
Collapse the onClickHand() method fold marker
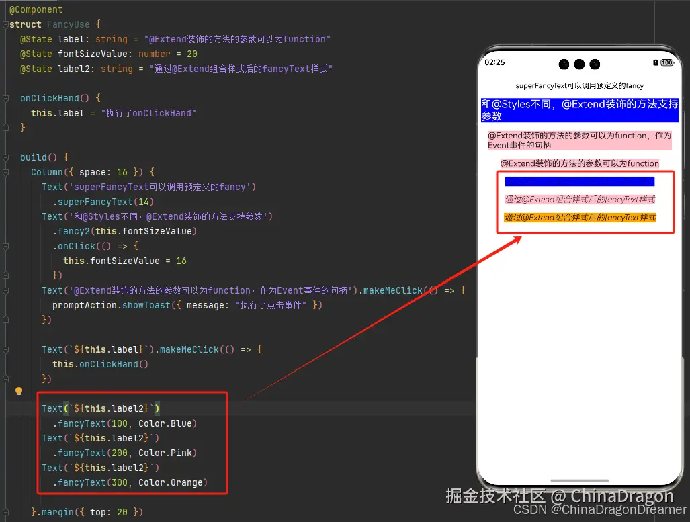(5, 99)
